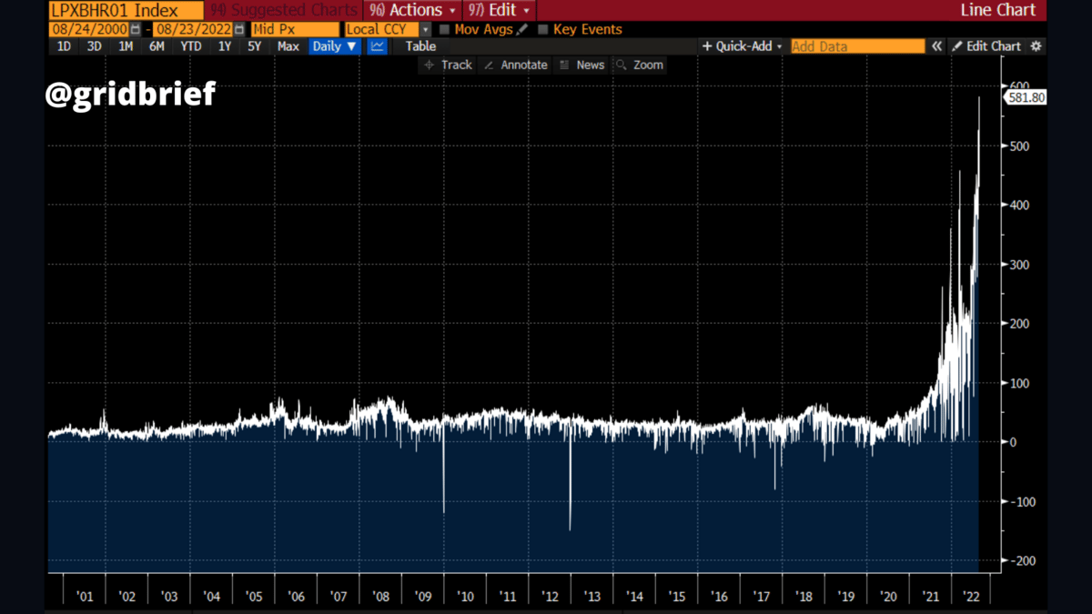Click the '13 year label on axis
Viewport: 1092px width, 614px height.
tap(592, 597)
